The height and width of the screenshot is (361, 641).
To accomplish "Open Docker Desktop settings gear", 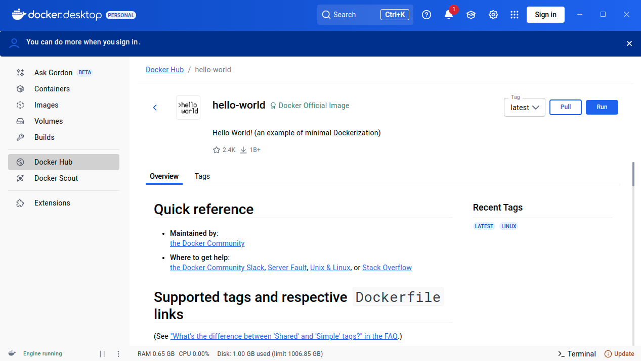I will (x=493, y=15).
